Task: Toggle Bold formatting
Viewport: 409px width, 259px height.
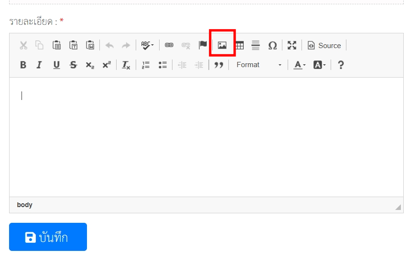Action: pyautogui.click(x=23, y=65)
